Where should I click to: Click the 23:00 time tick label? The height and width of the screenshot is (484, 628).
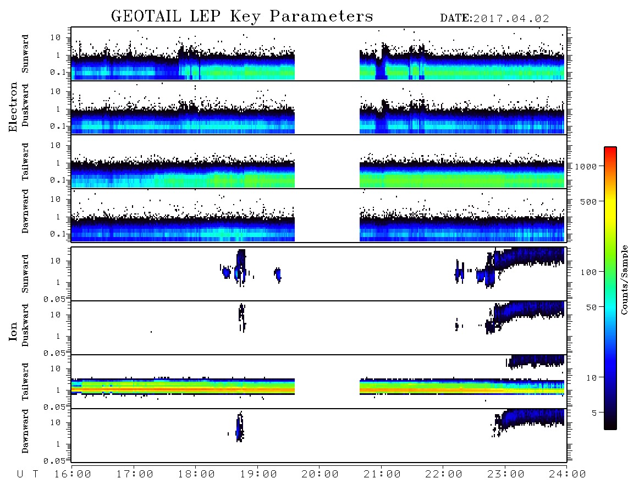[x=506, y=474]
